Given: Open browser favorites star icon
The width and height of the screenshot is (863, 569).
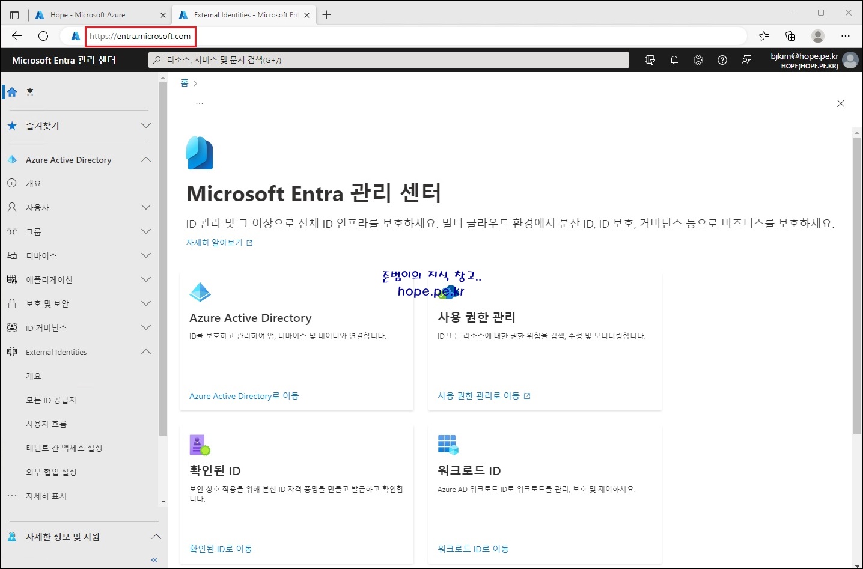Looking at the screenshot, I should click(764, 36).
